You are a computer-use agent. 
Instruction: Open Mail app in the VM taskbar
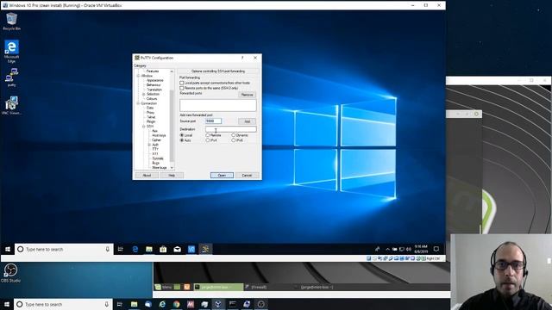tap(177, 249)
